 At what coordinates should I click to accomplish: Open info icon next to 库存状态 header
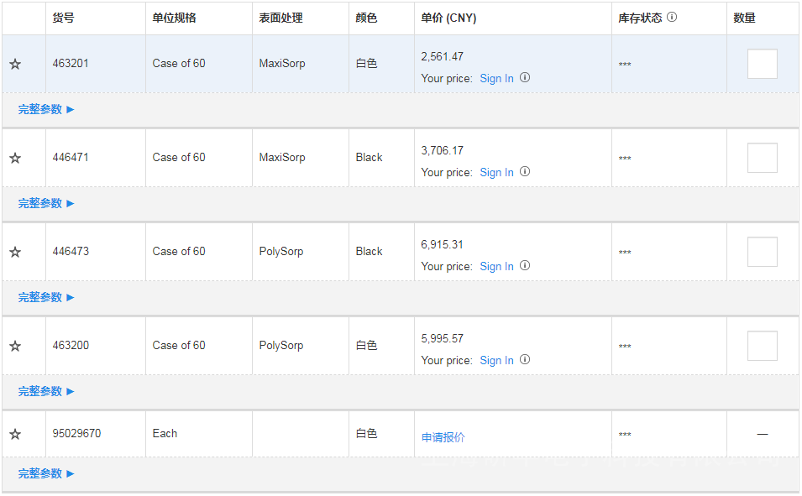(672, 17)
